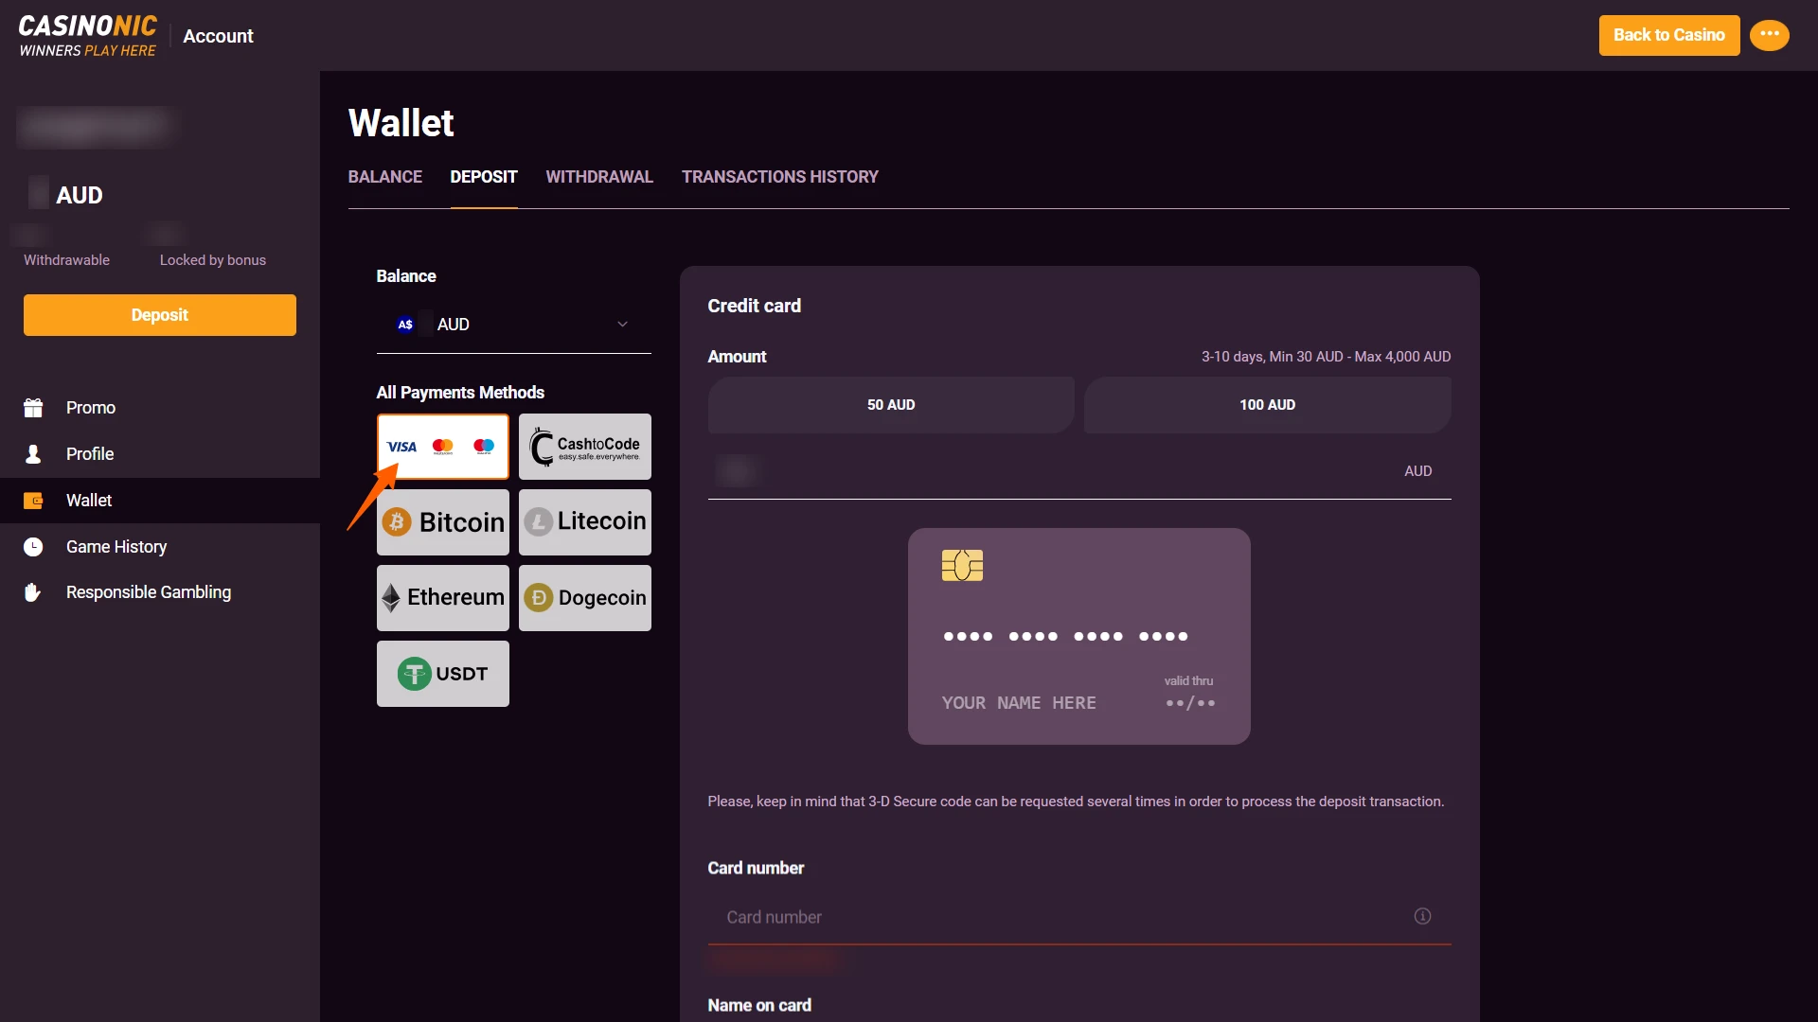Open the Promo gift icon in sidebar

[x=33, y=407]
